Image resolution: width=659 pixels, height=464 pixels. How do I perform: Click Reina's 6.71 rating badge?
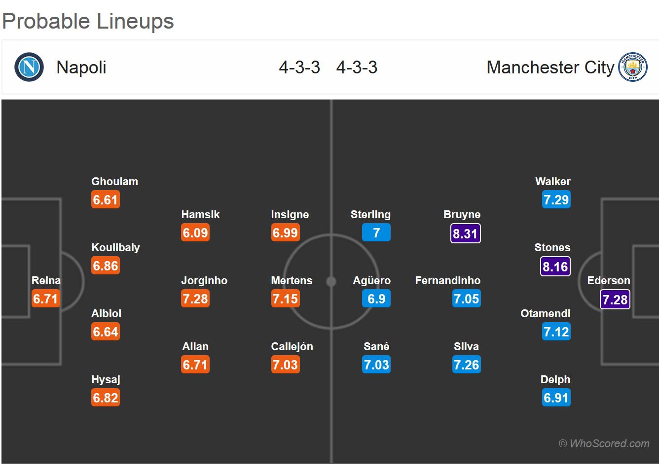(x=45, y=299)
